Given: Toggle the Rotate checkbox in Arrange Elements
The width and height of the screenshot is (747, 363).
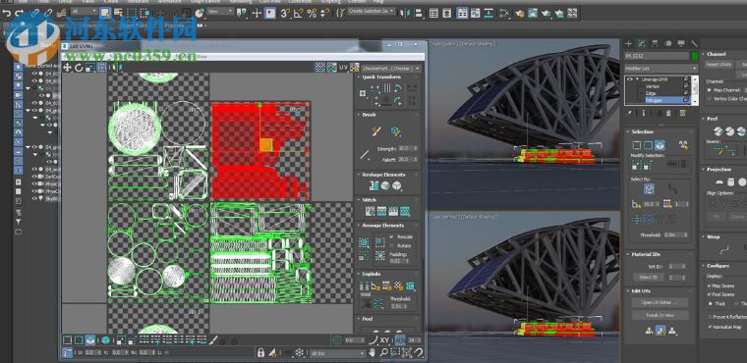Looking at the screenshot, I should [x=391, y=245].
